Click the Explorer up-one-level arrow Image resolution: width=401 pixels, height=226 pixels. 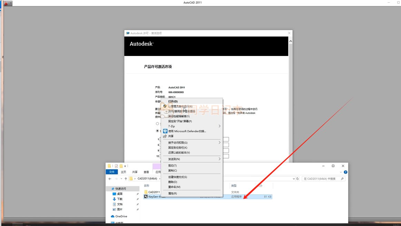pos(126,179)
